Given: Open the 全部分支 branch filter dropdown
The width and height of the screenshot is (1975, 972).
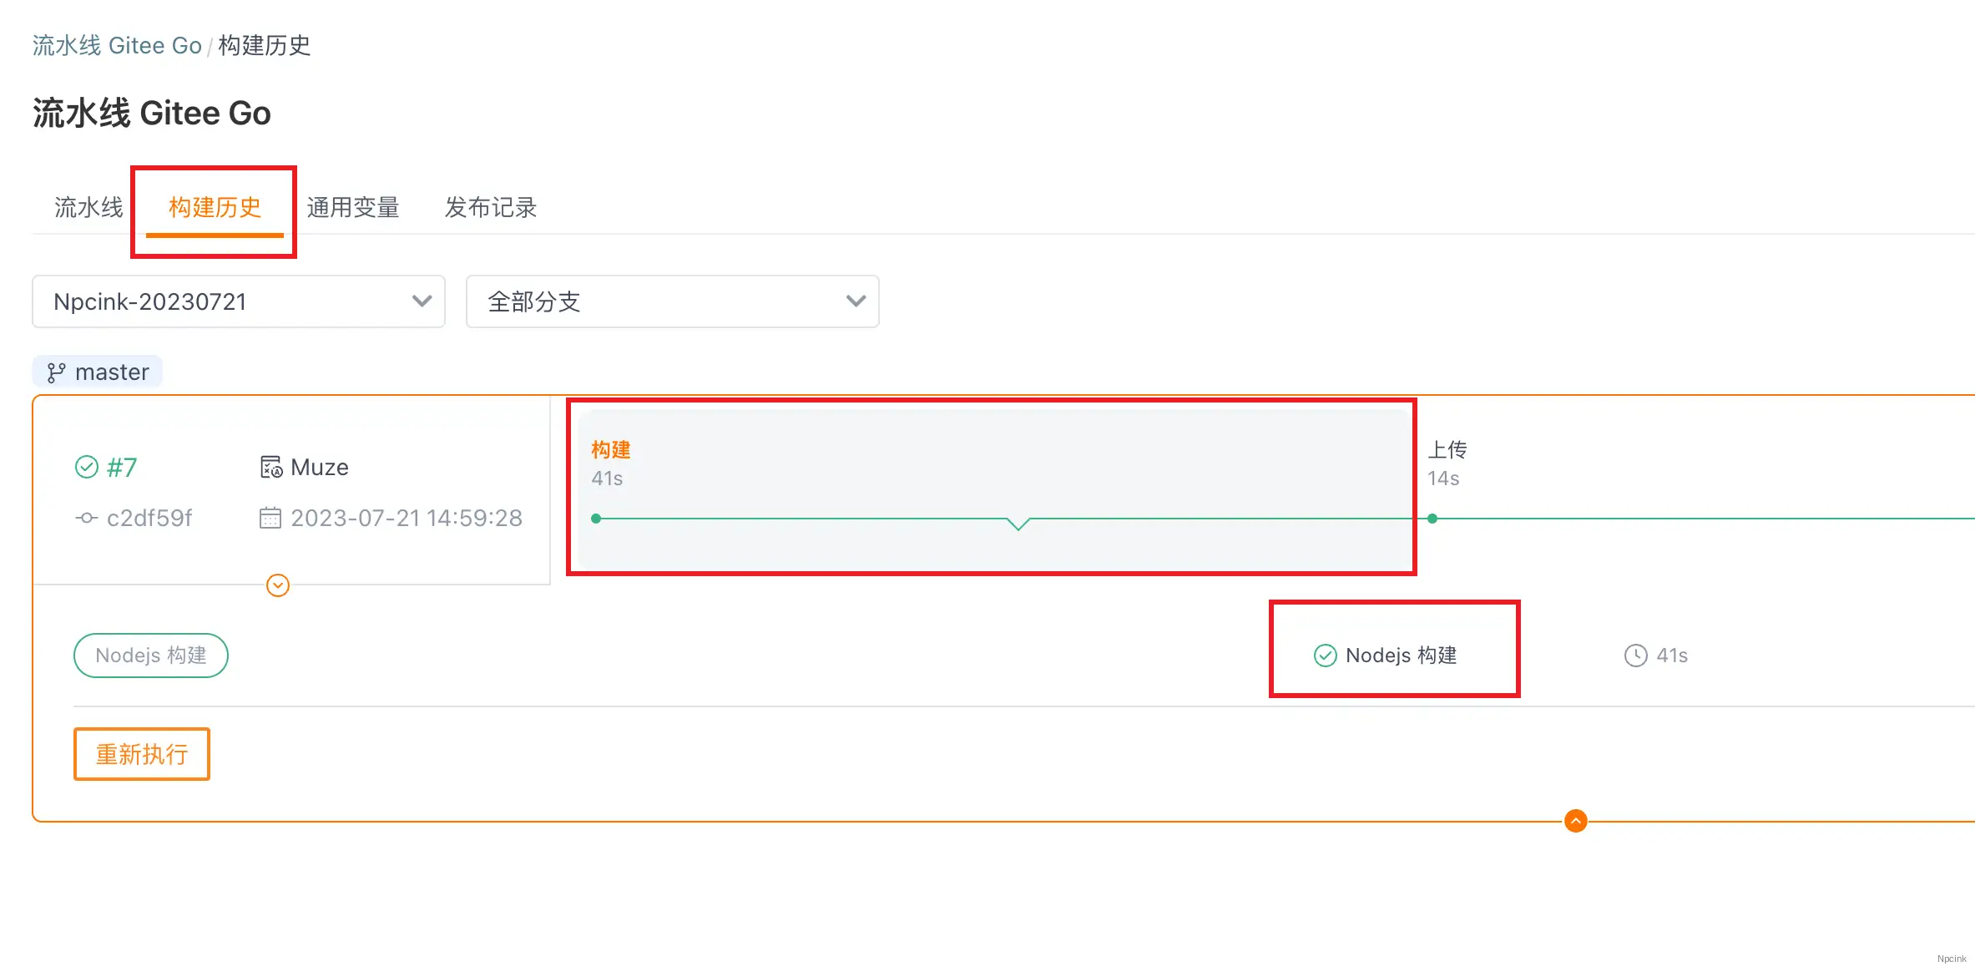Looking at the screenshot, I should tap(672, 301).
